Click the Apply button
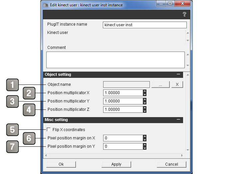This screenshot has height=174, width=233. [116, 164]
